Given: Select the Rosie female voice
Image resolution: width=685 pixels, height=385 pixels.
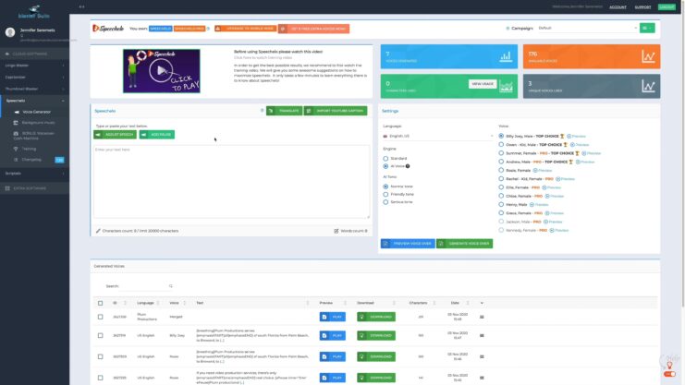Looking at the screenshot, I should click(501, 170).
